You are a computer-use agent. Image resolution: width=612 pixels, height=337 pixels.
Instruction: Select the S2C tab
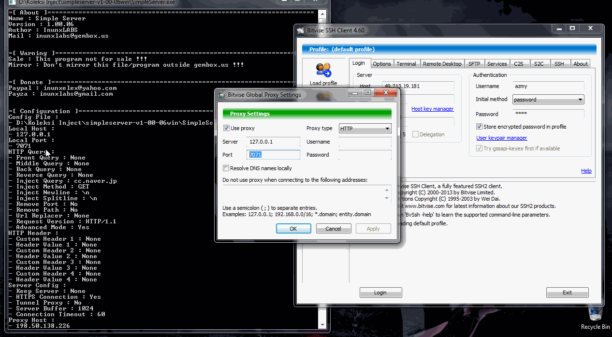pos(539,64)
